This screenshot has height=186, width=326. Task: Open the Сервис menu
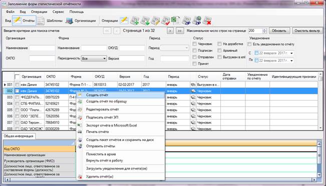point(58,12)
